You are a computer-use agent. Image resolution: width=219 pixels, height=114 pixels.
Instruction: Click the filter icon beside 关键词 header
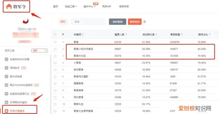click(x=82, y=35)
